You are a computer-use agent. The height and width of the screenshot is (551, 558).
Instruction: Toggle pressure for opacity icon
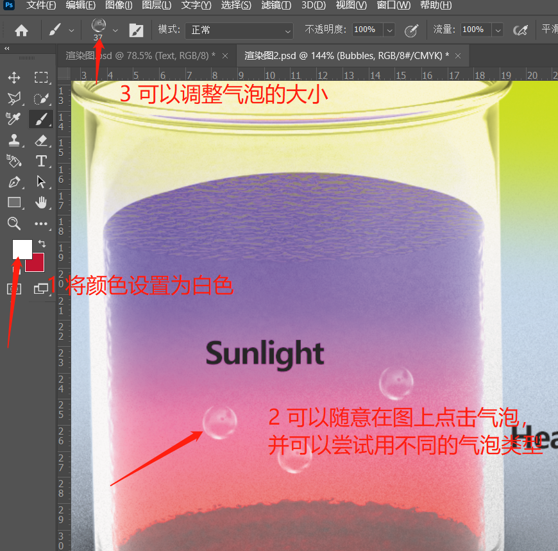(x=411, y=31)
